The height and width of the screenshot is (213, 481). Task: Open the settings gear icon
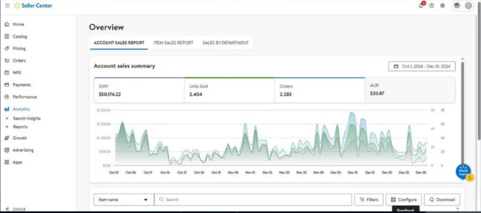pyautogui.click(x=443, y=6)
